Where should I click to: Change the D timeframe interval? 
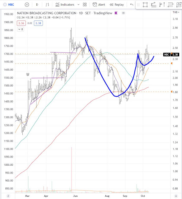coord(37,5)
